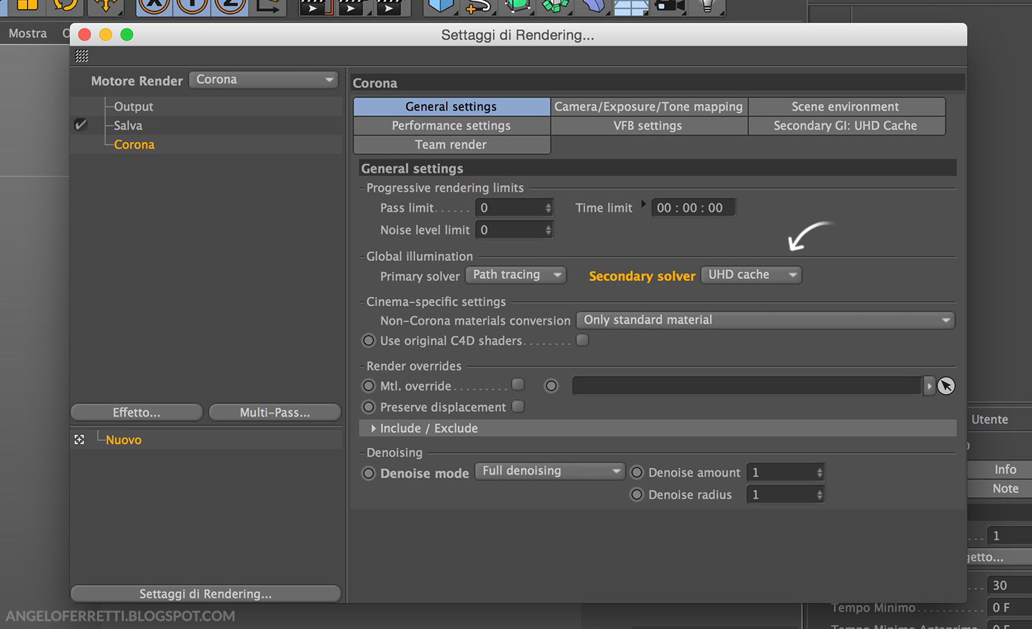Click Denoise amount value field
This screenshot has width=1032, height=629.
(x=781, y=472)
